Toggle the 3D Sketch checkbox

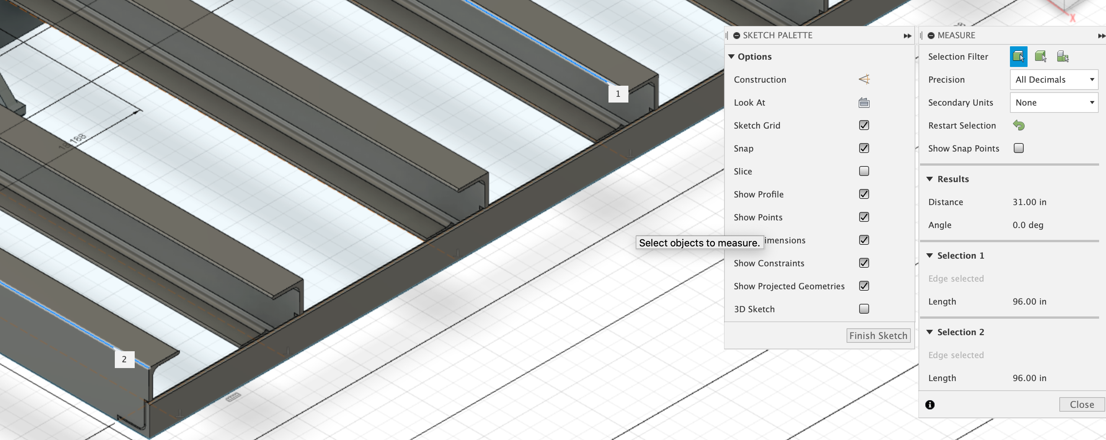pos(864,309)
